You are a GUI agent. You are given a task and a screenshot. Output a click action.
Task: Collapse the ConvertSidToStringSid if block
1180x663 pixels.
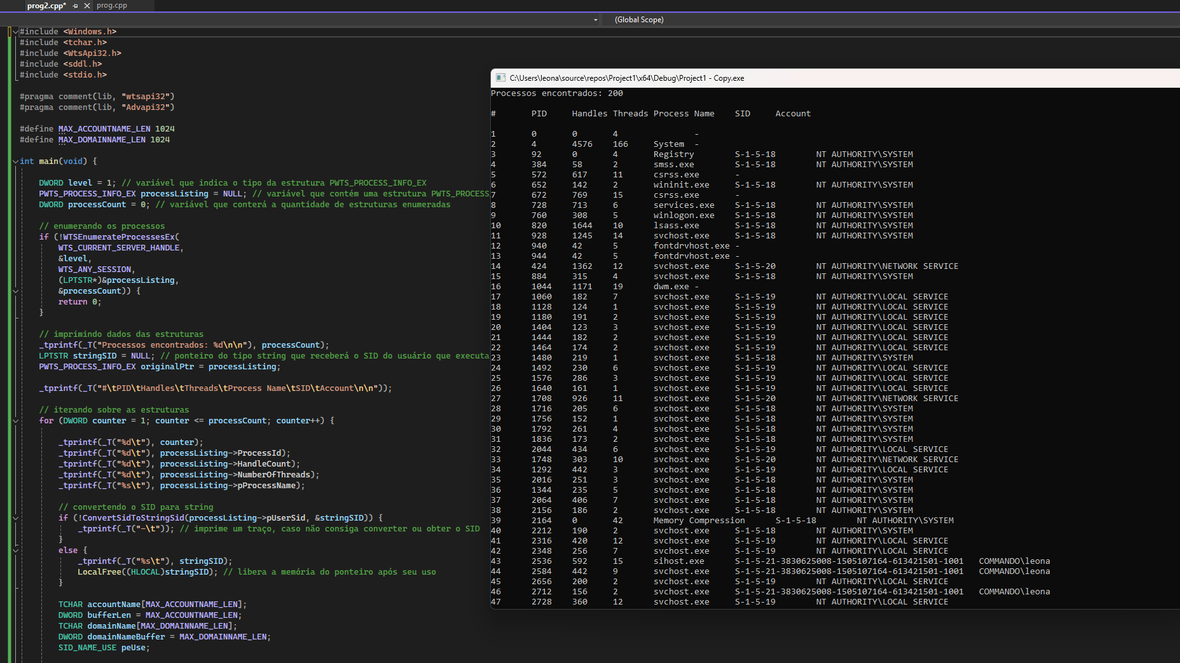point(15,518)
